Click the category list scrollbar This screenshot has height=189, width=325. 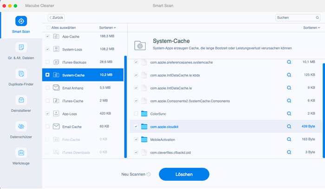point(125,107)
